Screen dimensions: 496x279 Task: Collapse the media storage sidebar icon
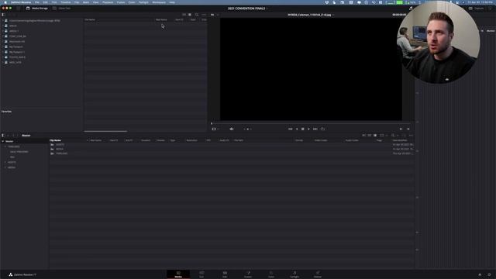3,15
